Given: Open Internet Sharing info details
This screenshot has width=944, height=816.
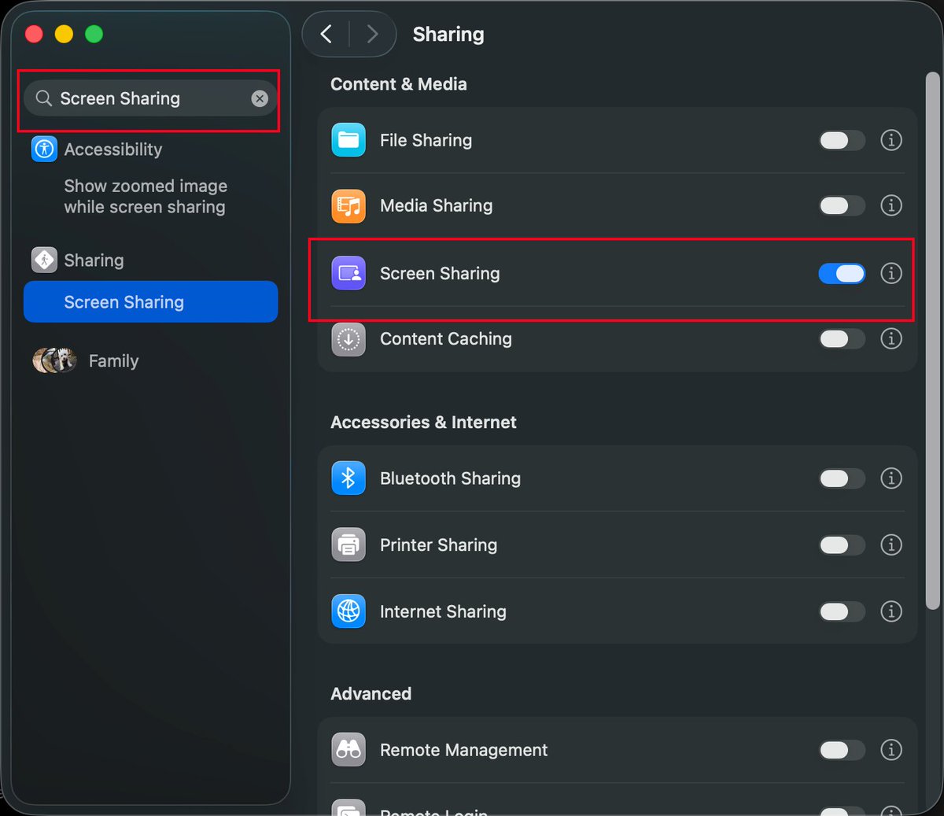Looking at the screenshot, I should [891, 611].
